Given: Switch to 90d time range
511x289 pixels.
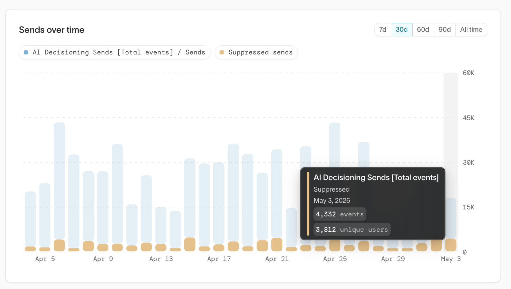Looking at the screenshot, I should pos(445,30).
